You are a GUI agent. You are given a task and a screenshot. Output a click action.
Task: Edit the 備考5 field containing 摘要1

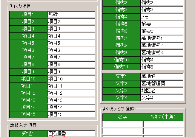(x=162, y=24)
